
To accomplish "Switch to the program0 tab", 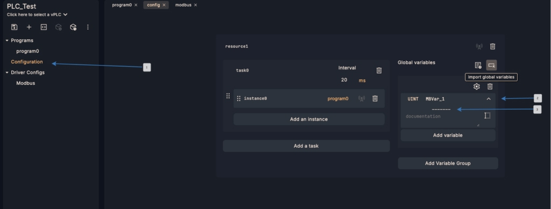I will (x=122, y=5).
